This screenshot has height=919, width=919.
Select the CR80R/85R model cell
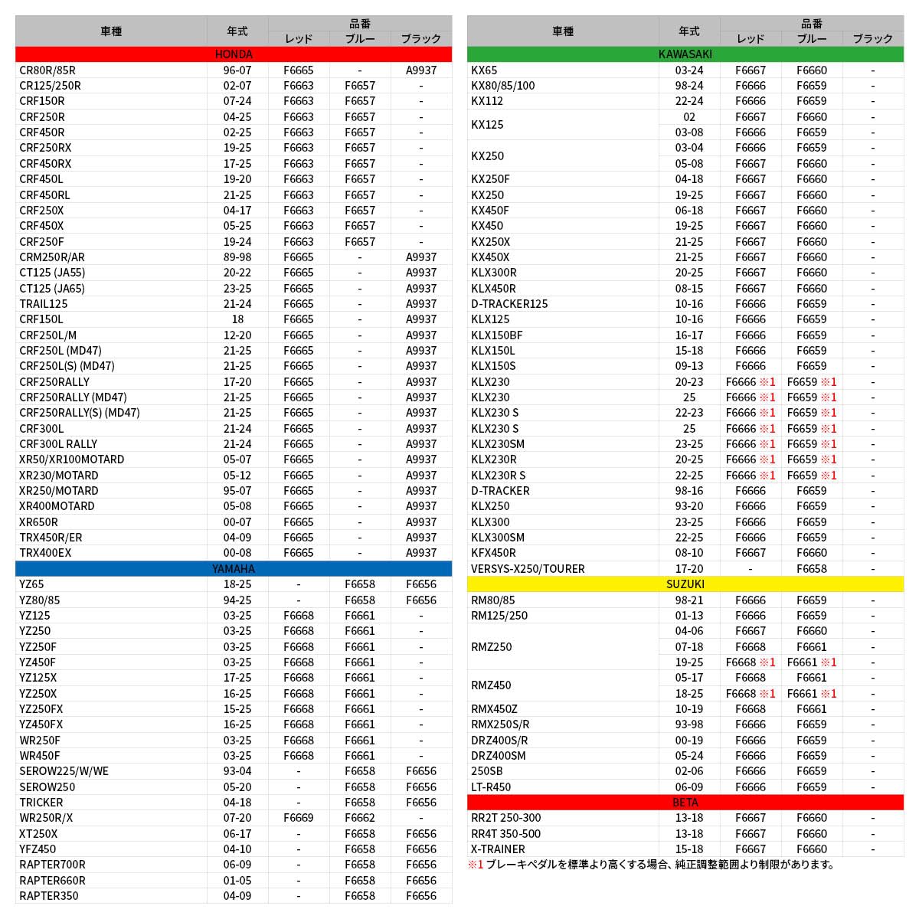47,70
